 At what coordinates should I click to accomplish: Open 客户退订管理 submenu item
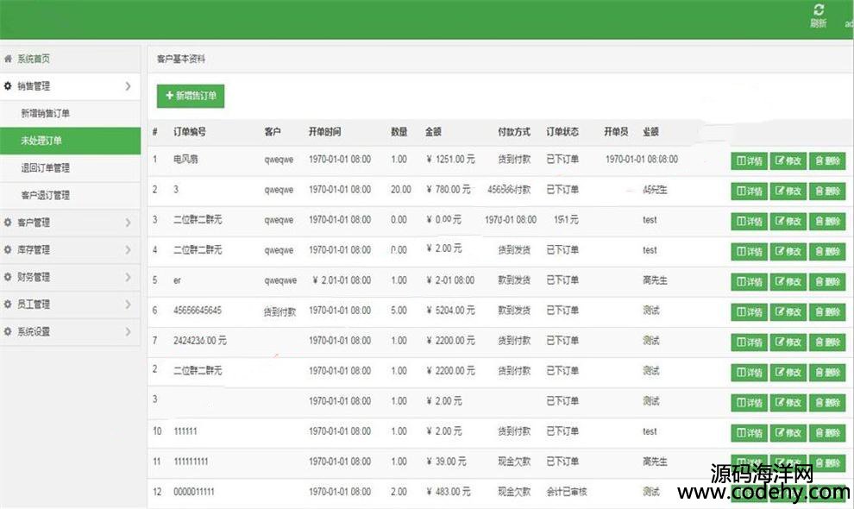click(x=46, y=196)
